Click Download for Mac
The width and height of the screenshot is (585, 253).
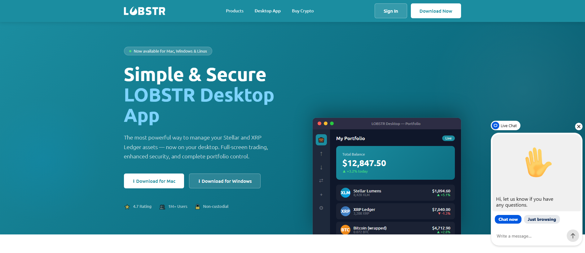pyautogui.click(x=154, y=181)
